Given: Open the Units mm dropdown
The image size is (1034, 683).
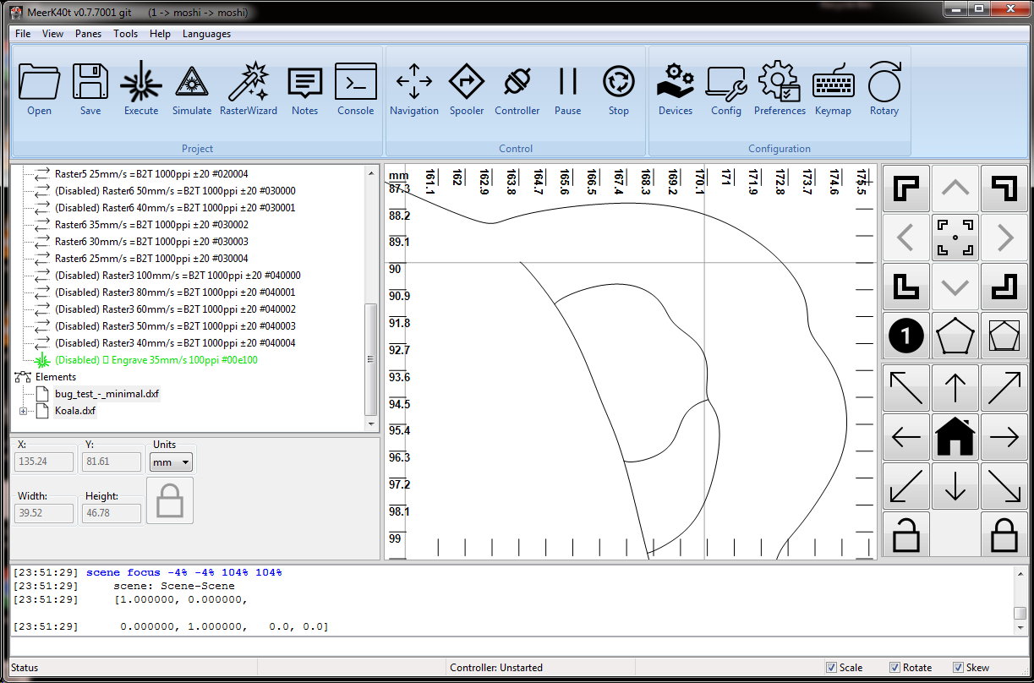Looking at the screenshot, I should point(171,462).
